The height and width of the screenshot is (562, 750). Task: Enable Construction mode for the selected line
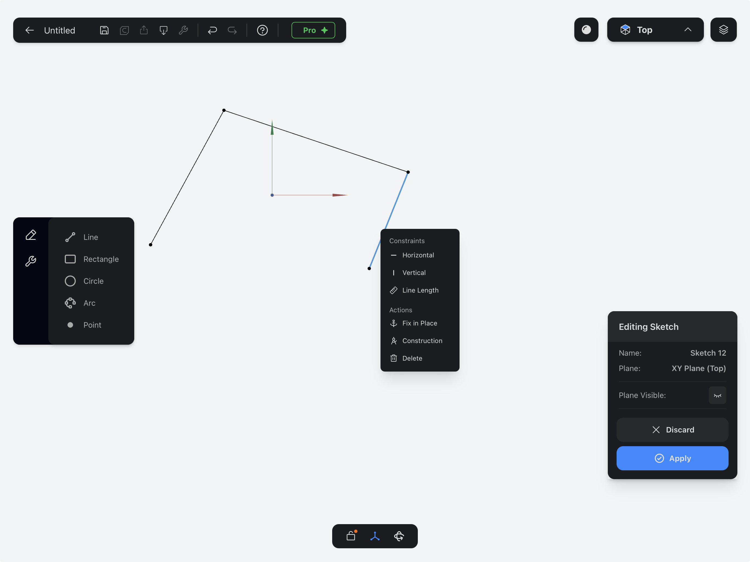coord(422,341)
